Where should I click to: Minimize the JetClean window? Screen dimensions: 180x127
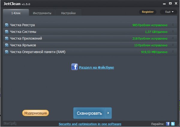click(164, 4)
